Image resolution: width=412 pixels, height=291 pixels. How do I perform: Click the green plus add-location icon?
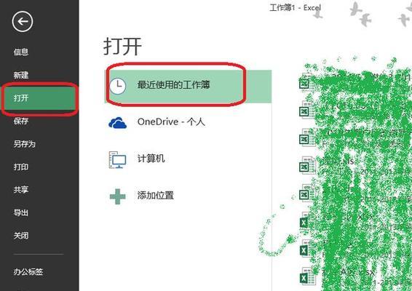tap(117, 196)
